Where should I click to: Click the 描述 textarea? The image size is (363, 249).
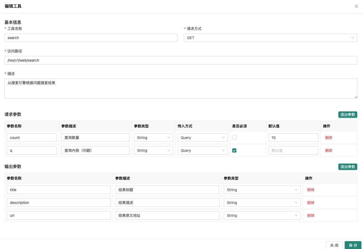[181, 89]
